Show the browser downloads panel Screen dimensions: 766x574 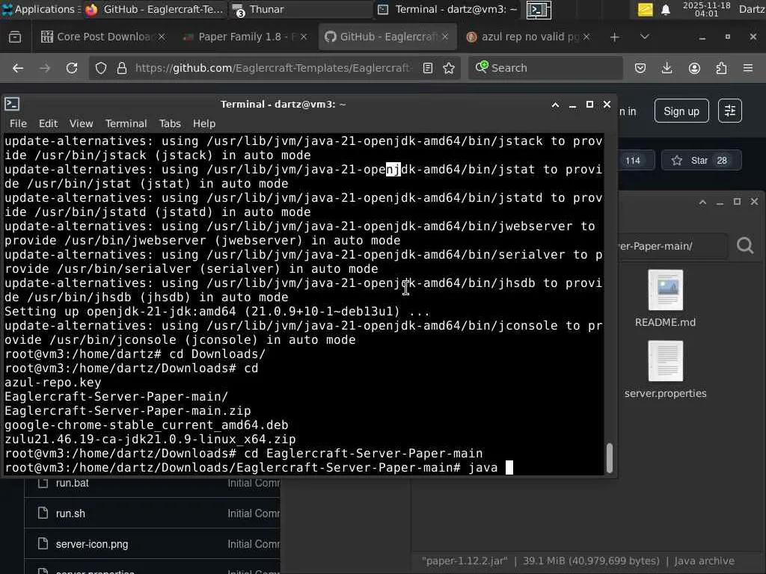point(667,68)
